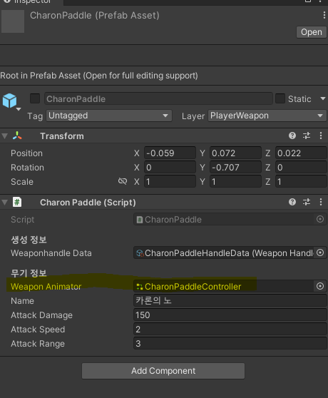Open Charon Paddle Script presets icon
Image resolution: width=328 pixels, height=398 pixels.
[x=307, y=202]
